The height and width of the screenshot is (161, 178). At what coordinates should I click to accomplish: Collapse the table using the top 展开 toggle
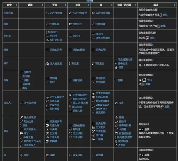[89, 1]
